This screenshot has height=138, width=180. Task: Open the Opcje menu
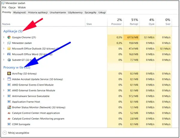click(x=12, y=8)
